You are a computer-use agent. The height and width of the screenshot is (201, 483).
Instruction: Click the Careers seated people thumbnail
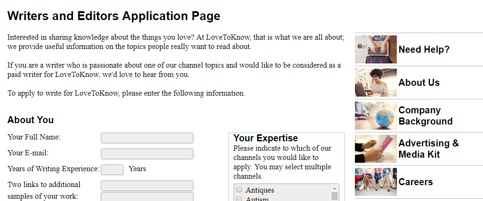tap(376, 182)
